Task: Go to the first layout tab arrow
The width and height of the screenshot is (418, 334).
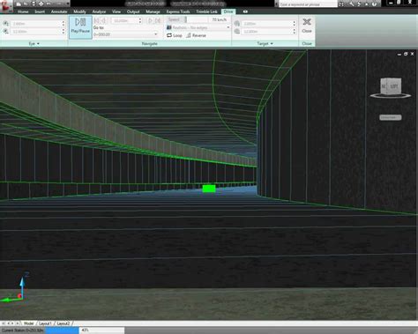Action: coord(4,323)
